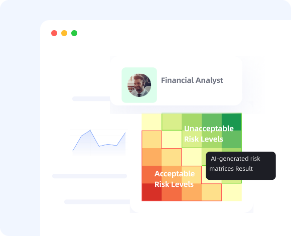Click the low dip in the line chart
Screen dimensions: 291x236
click(x=99, y=146)
